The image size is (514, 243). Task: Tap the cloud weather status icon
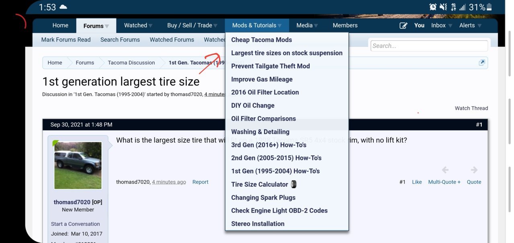click(63, 7)
